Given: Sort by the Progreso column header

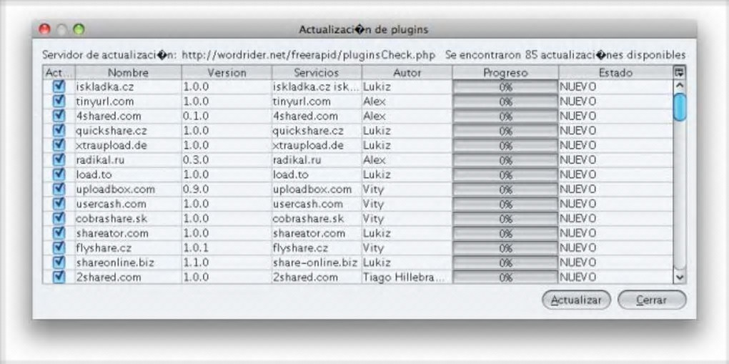Looking at the screenshot, I should (505, 73).
